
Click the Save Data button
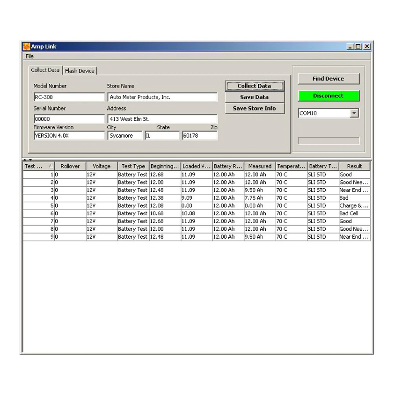pos(254,97)
